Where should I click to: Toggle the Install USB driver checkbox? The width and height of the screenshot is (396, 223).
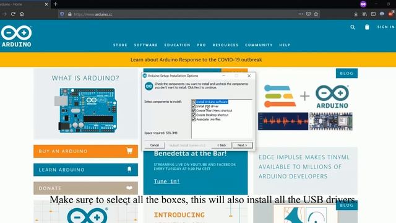(x=194, y=106)
